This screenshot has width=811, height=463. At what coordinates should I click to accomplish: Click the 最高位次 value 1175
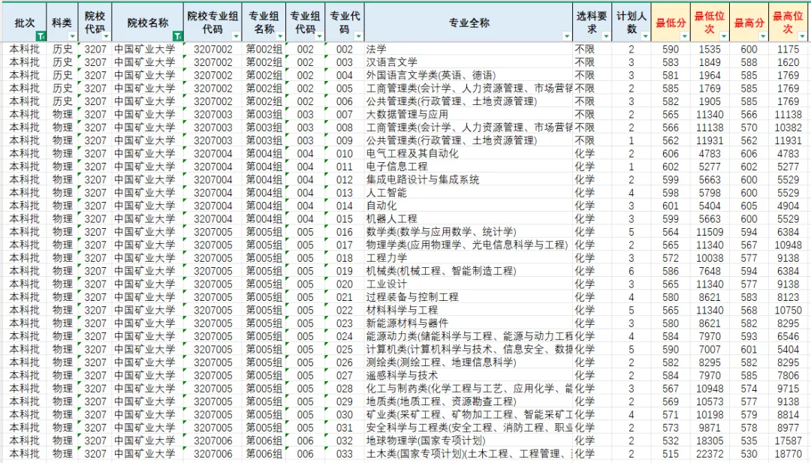pos(788,49)
